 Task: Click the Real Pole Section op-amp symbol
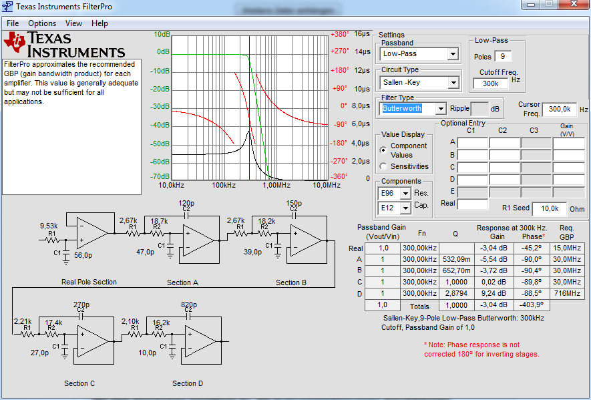pyautogui.click(x=92, y=232)
